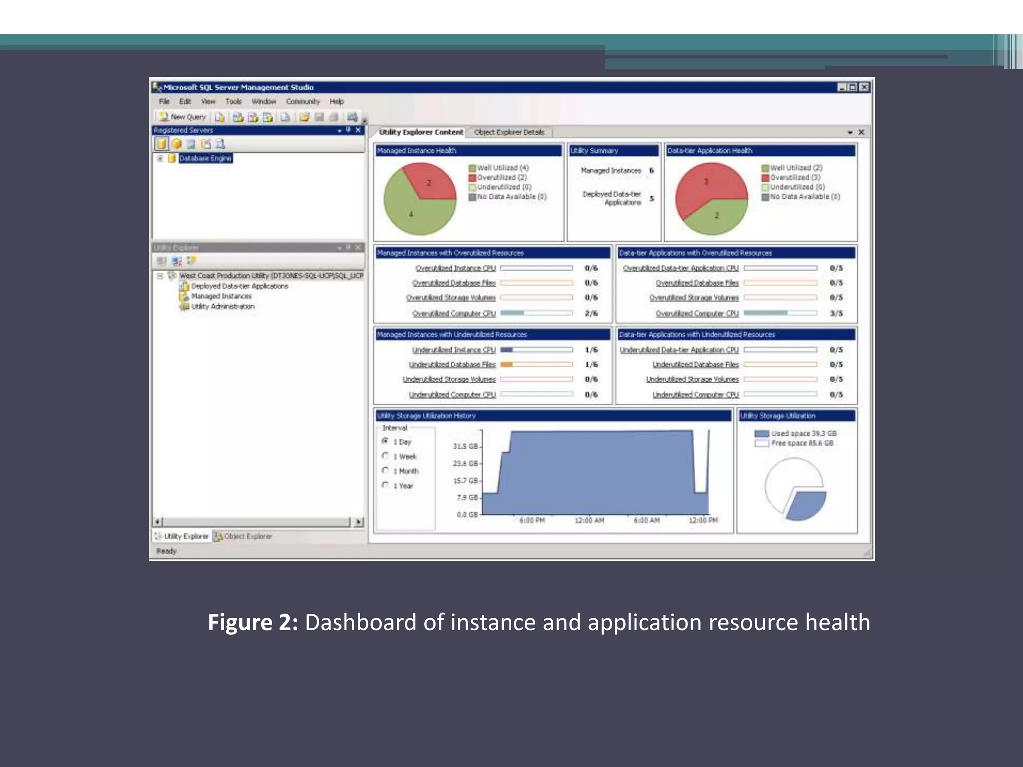Switch to the bottom Object Explorer tab

coord(243,536)
